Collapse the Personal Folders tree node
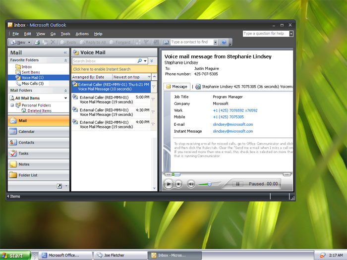The width and height of the screenshot is (347, 260). pos(12,105)
